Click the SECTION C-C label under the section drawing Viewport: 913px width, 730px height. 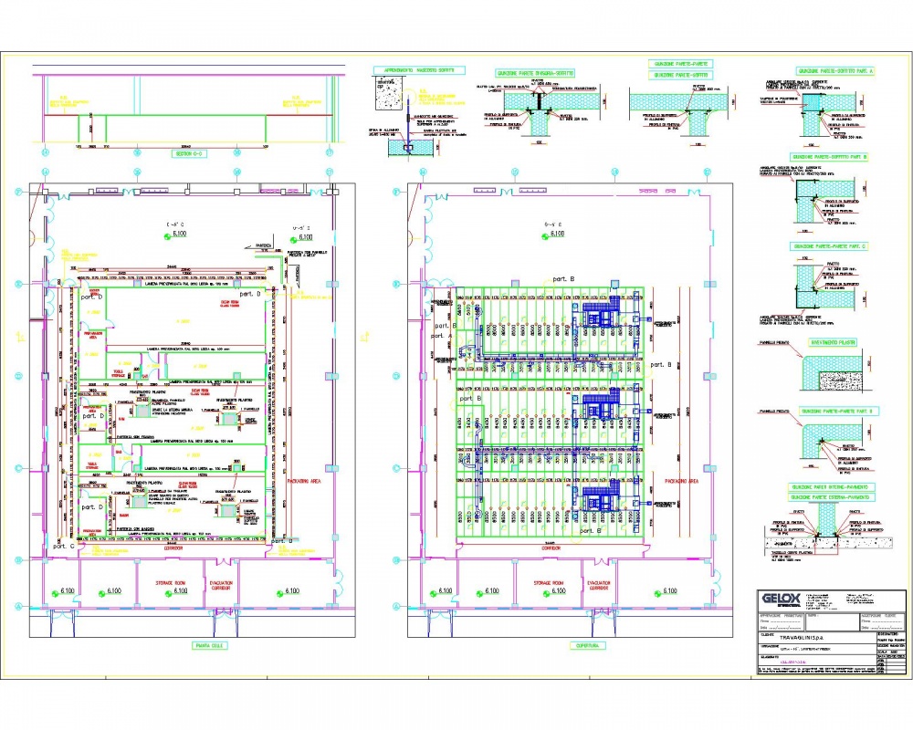(189, 153)
